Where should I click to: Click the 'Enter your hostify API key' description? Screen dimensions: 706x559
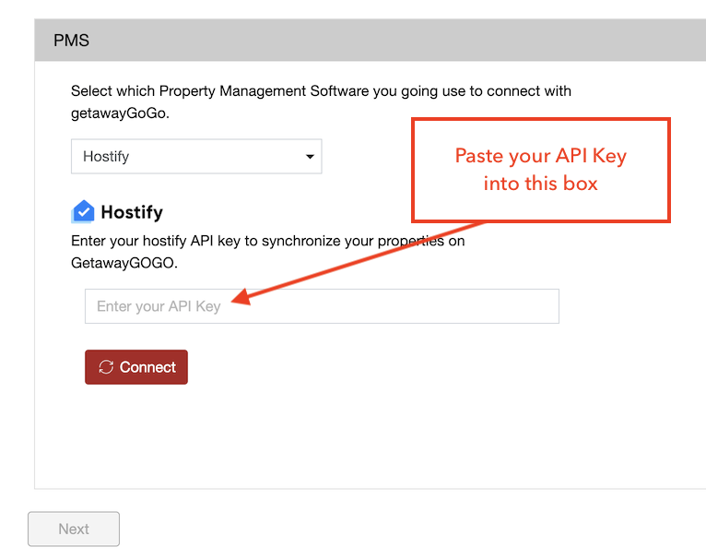tap(268, 252)
